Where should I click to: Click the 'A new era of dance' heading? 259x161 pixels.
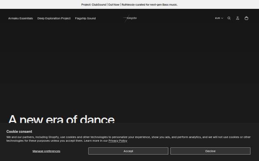tap(62, 119)
